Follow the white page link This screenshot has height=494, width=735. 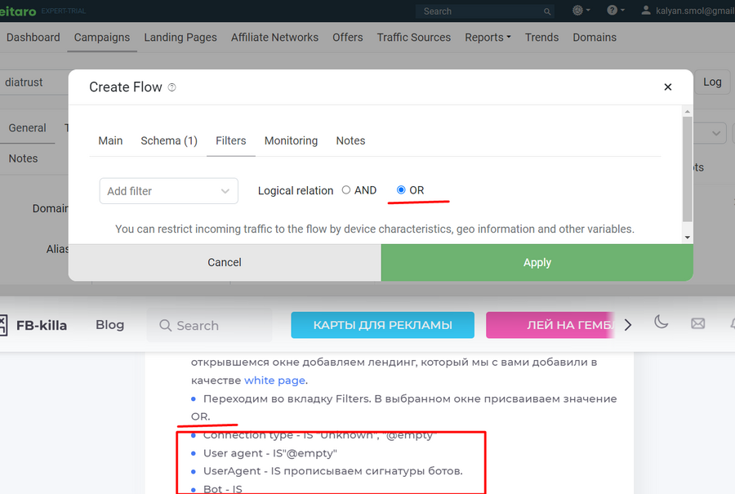point(274,380)
